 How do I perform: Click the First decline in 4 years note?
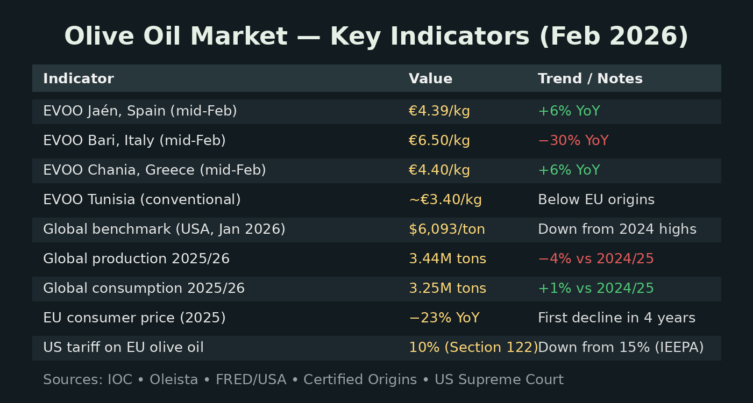pyautogui.click(x=616, y=318)
